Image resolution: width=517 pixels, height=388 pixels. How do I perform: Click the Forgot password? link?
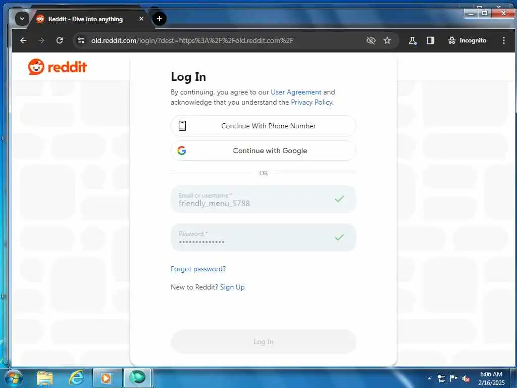click(198, 269)
